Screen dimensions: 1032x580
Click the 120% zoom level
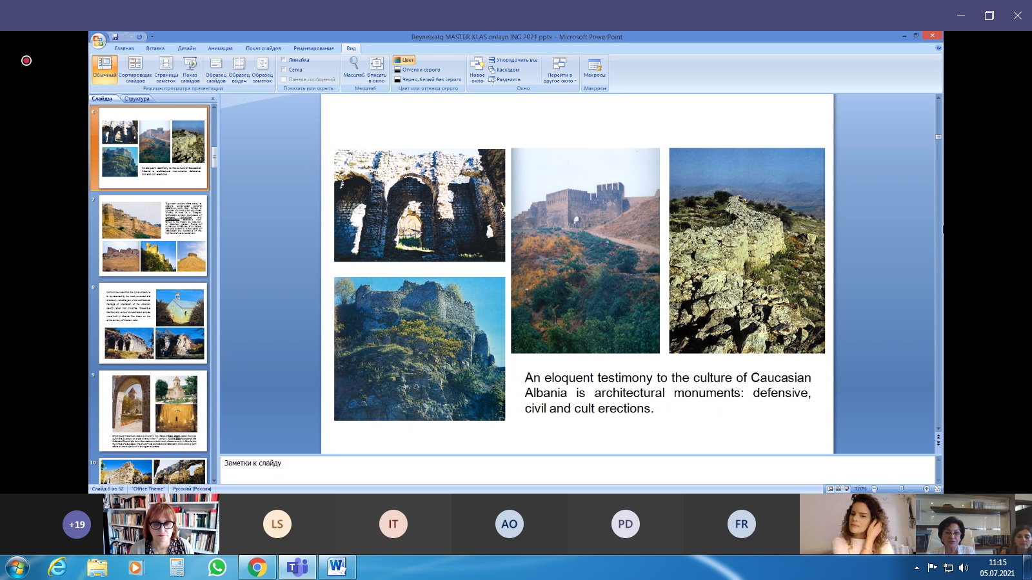(x=860, y=488)
